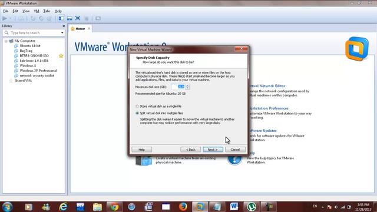The width and height of the screenshot is (377, 212).
Task: Select the network security toolkit VM
Action: pyautogui.click(x=37, y=75)
